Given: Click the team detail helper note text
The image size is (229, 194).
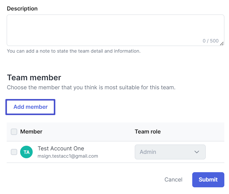Looking at the screenshot, I should pos(74,51).
